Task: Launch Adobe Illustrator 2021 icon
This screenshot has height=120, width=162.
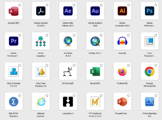Action: (122, 11)
